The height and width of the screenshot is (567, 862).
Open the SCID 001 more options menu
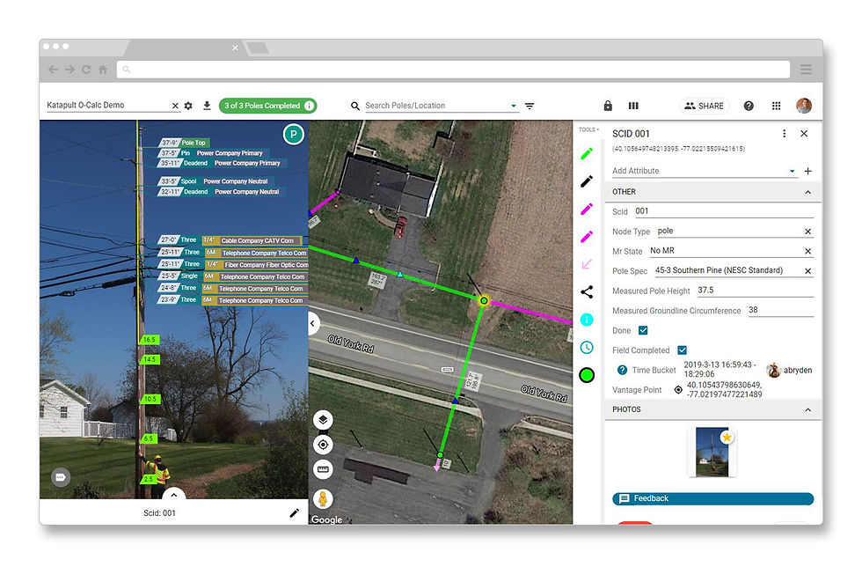[x=784, y=134]
